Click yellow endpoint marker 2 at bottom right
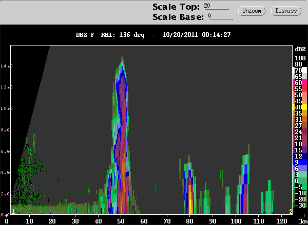Screen dimensions: 308x225 [x=291, y=211]
